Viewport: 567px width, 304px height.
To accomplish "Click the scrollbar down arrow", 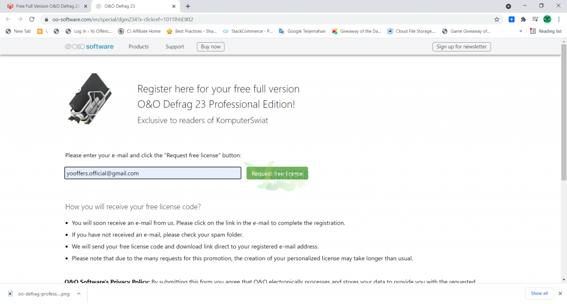I will click(564, 280).
